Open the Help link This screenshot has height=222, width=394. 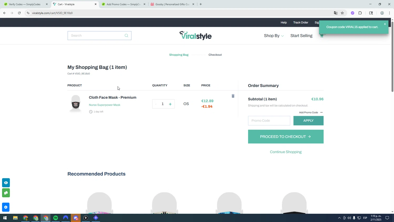pos(284,23)
